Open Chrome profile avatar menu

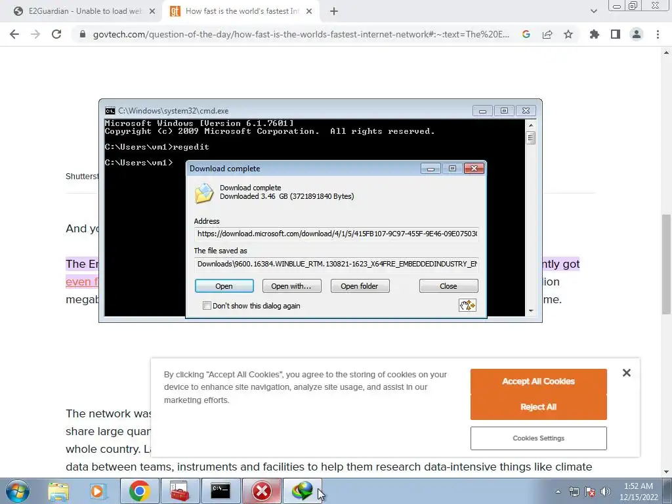[x=637, y=34]
